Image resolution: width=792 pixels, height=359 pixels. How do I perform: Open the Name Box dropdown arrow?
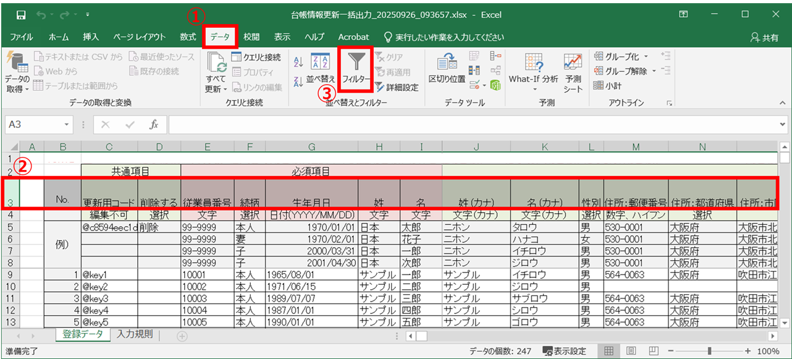(x=67, y=125)
